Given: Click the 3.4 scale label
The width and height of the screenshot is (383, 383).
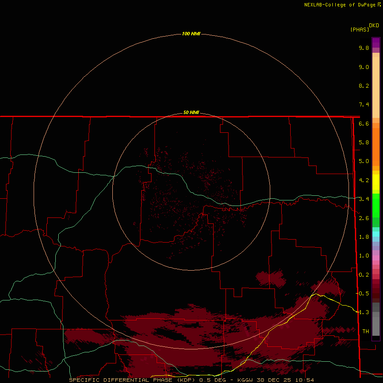Looking at the screenshot, I should pyautogui.click(x=364, y=199).
